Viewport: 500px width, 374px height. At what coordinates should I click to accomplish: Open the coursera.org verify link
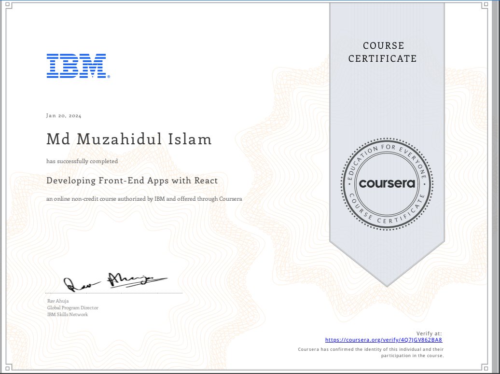(384, 340)
